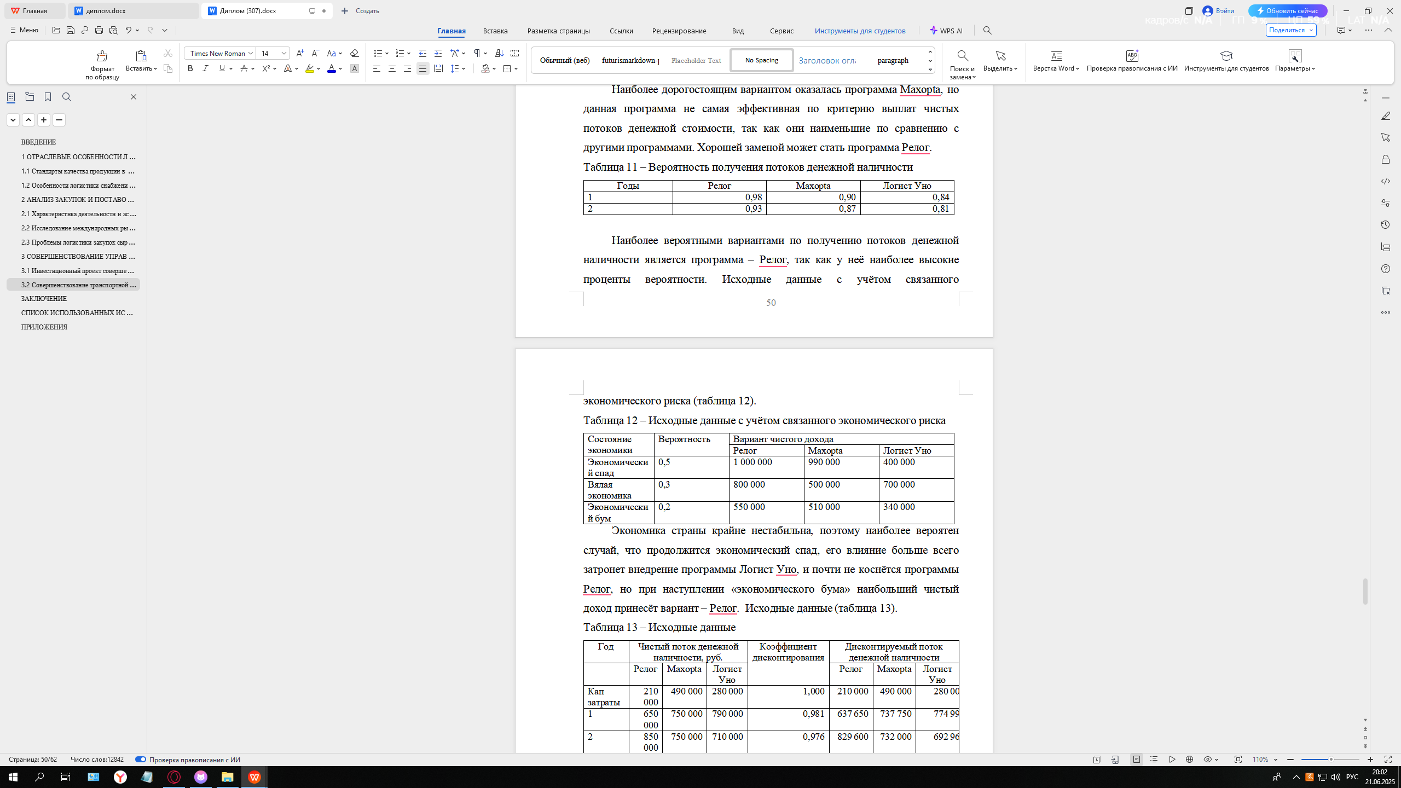This screenshot has width=1401, height=788.
Task: Click the Paste clipboard icon
Action: click(141, 56)
